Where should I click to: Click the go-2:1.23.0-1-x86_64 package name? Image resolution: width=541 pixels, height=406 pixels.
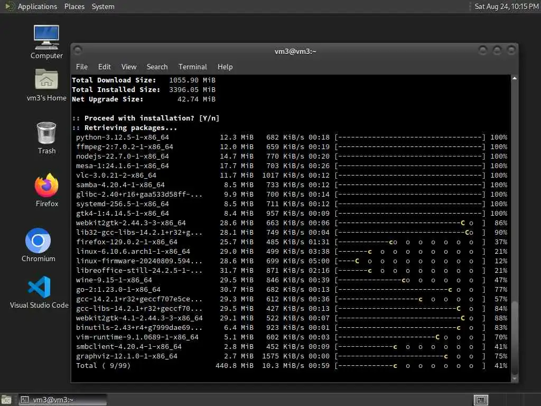pyautogui.click(x=118, y=289)
